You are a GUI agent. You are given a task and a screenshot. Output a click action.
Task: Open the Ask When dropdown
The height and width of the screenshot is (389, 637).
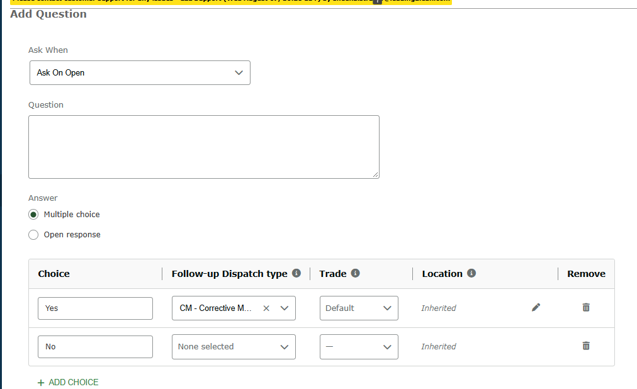[140, 72]
